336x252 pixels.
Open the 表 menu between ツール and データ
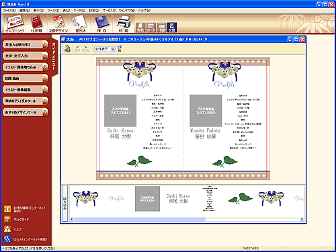66,10
